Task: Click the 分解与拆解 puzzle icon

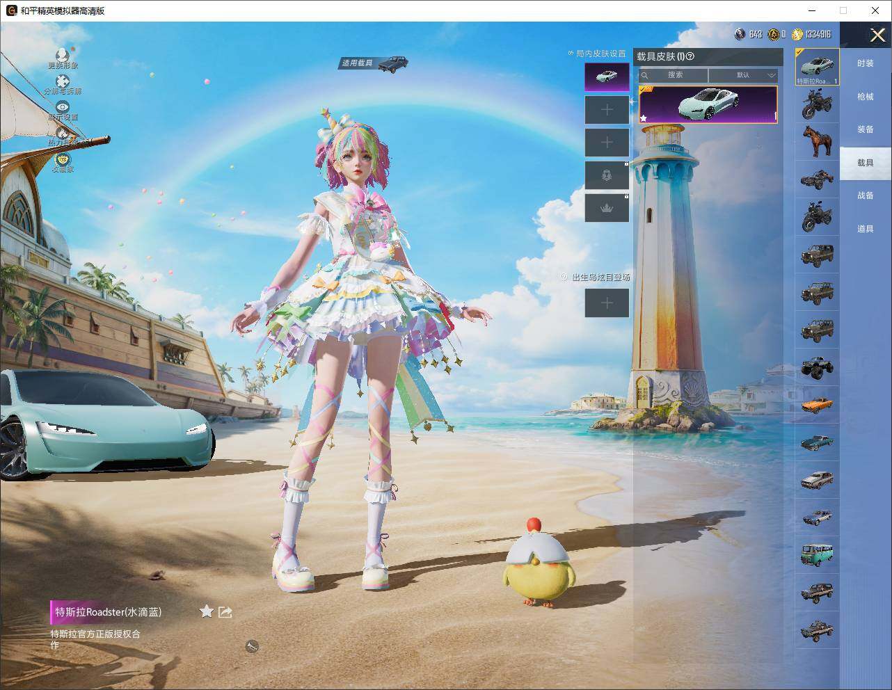Action: [x=63, y=82]
